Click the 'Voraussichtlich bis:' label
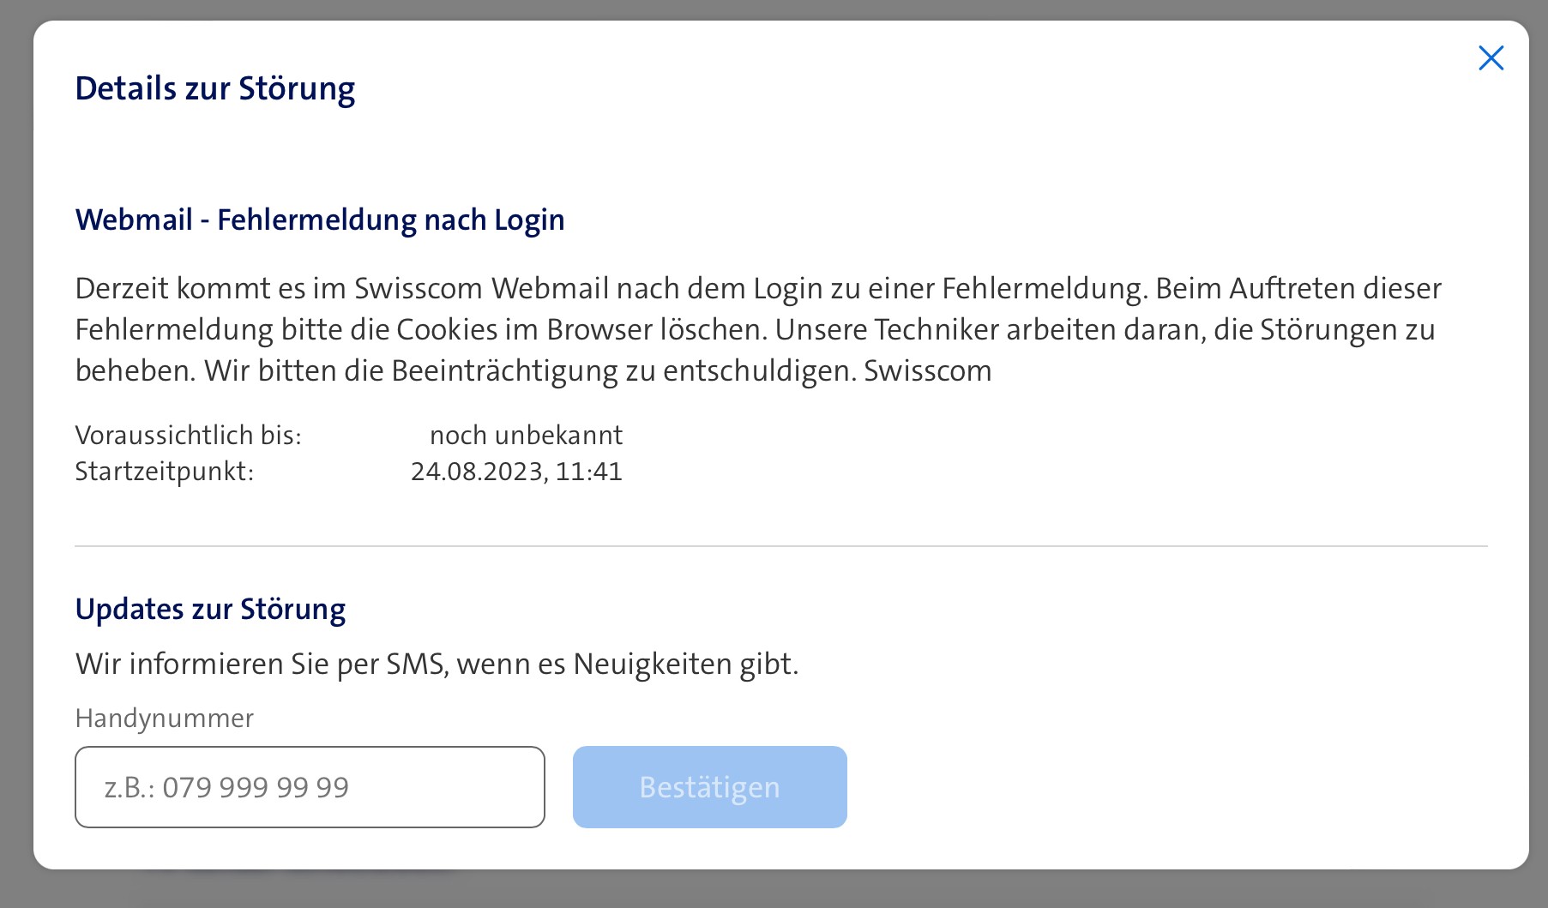 pyautogui.click(x=188, y=436)
